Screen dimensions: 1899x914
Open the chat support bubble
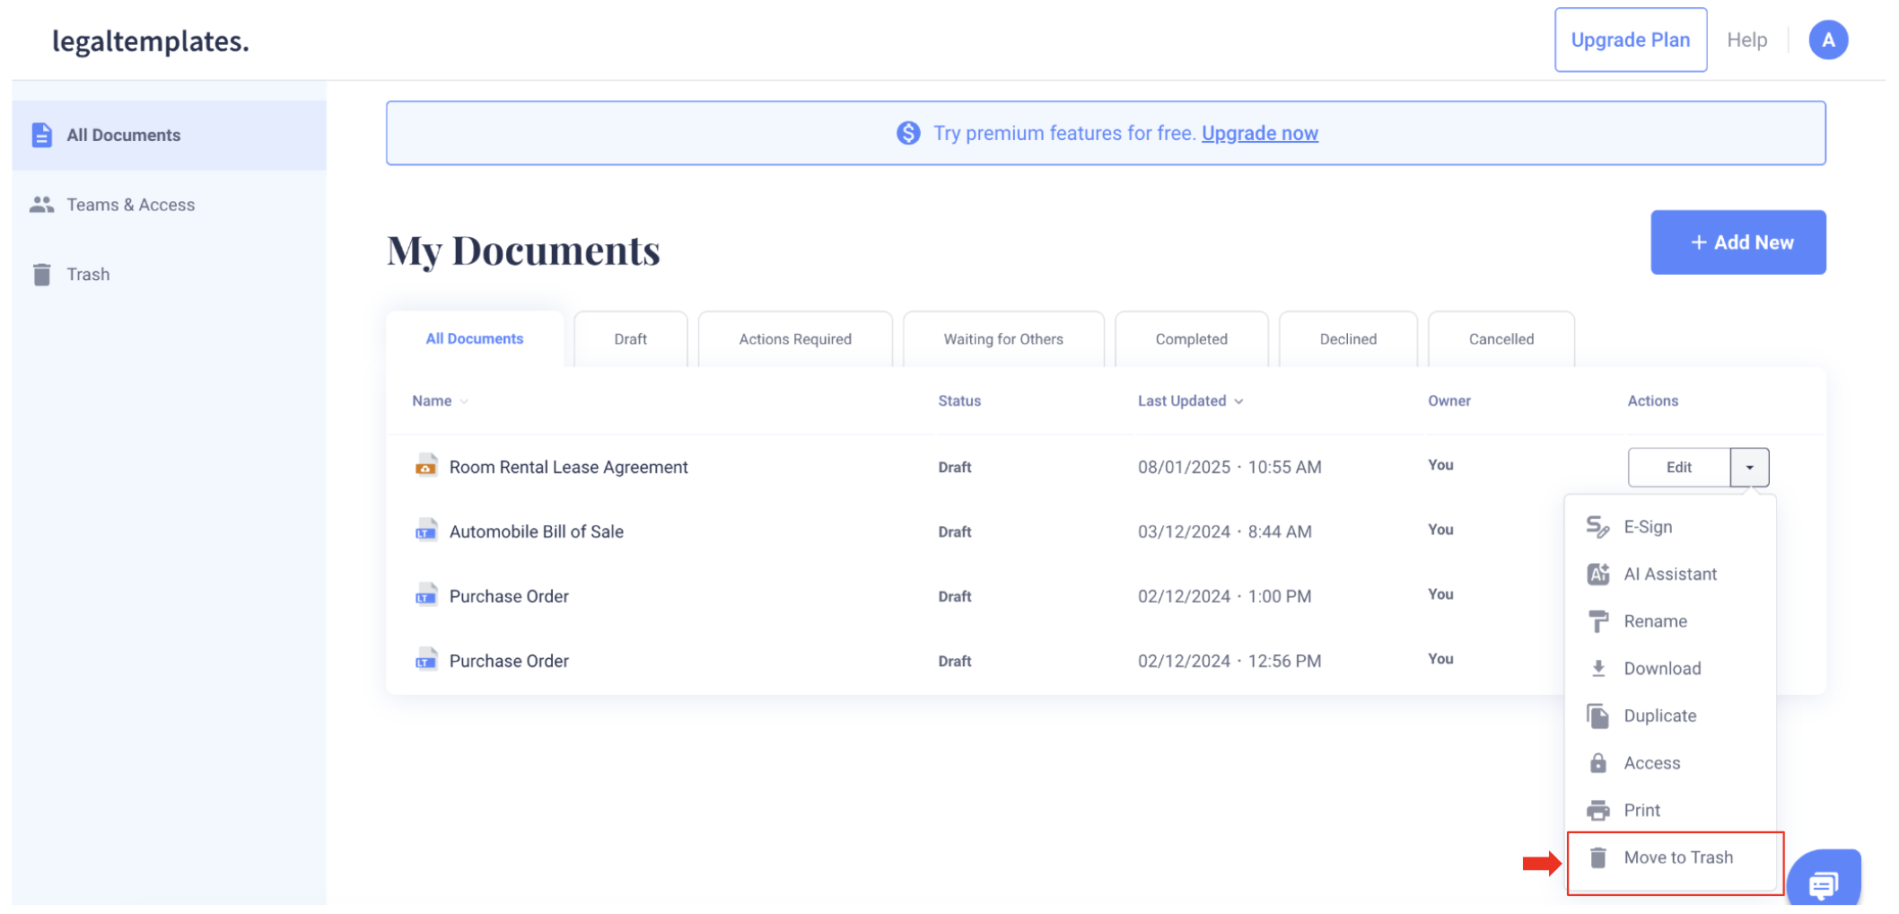coord(1823,880)
